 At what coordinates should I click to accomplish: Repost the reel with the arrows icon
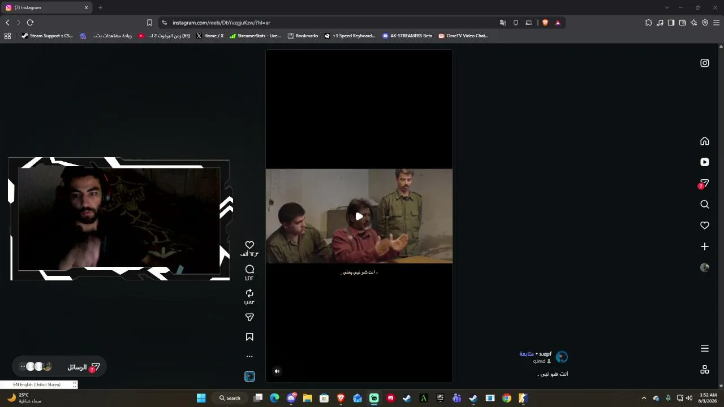[x=249, y=293]
